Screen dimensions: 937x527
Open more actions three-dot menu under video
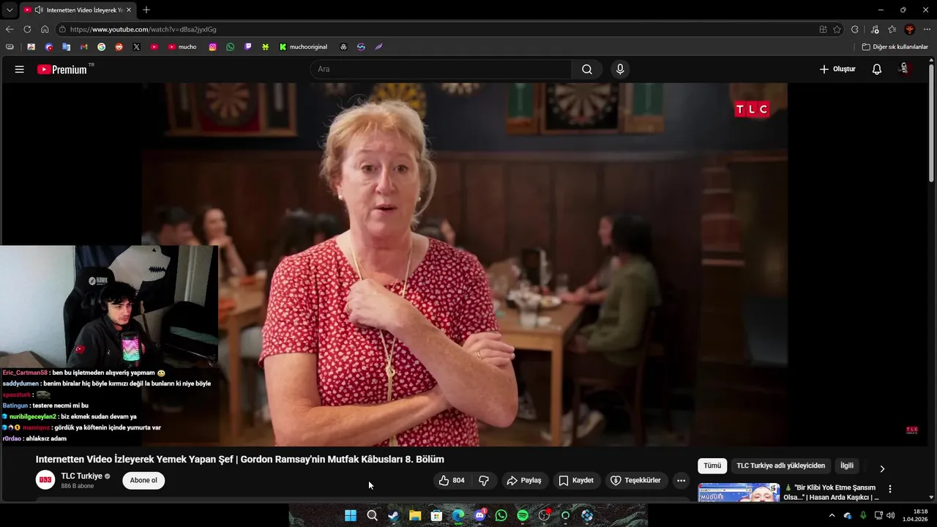tap(682, 481)
